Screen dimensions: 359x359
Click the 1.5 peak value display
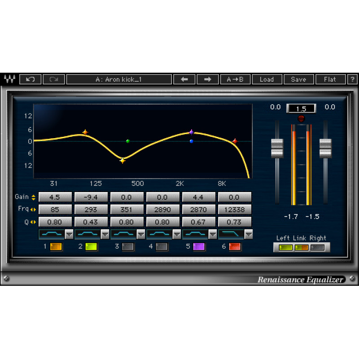coord(301,109)
